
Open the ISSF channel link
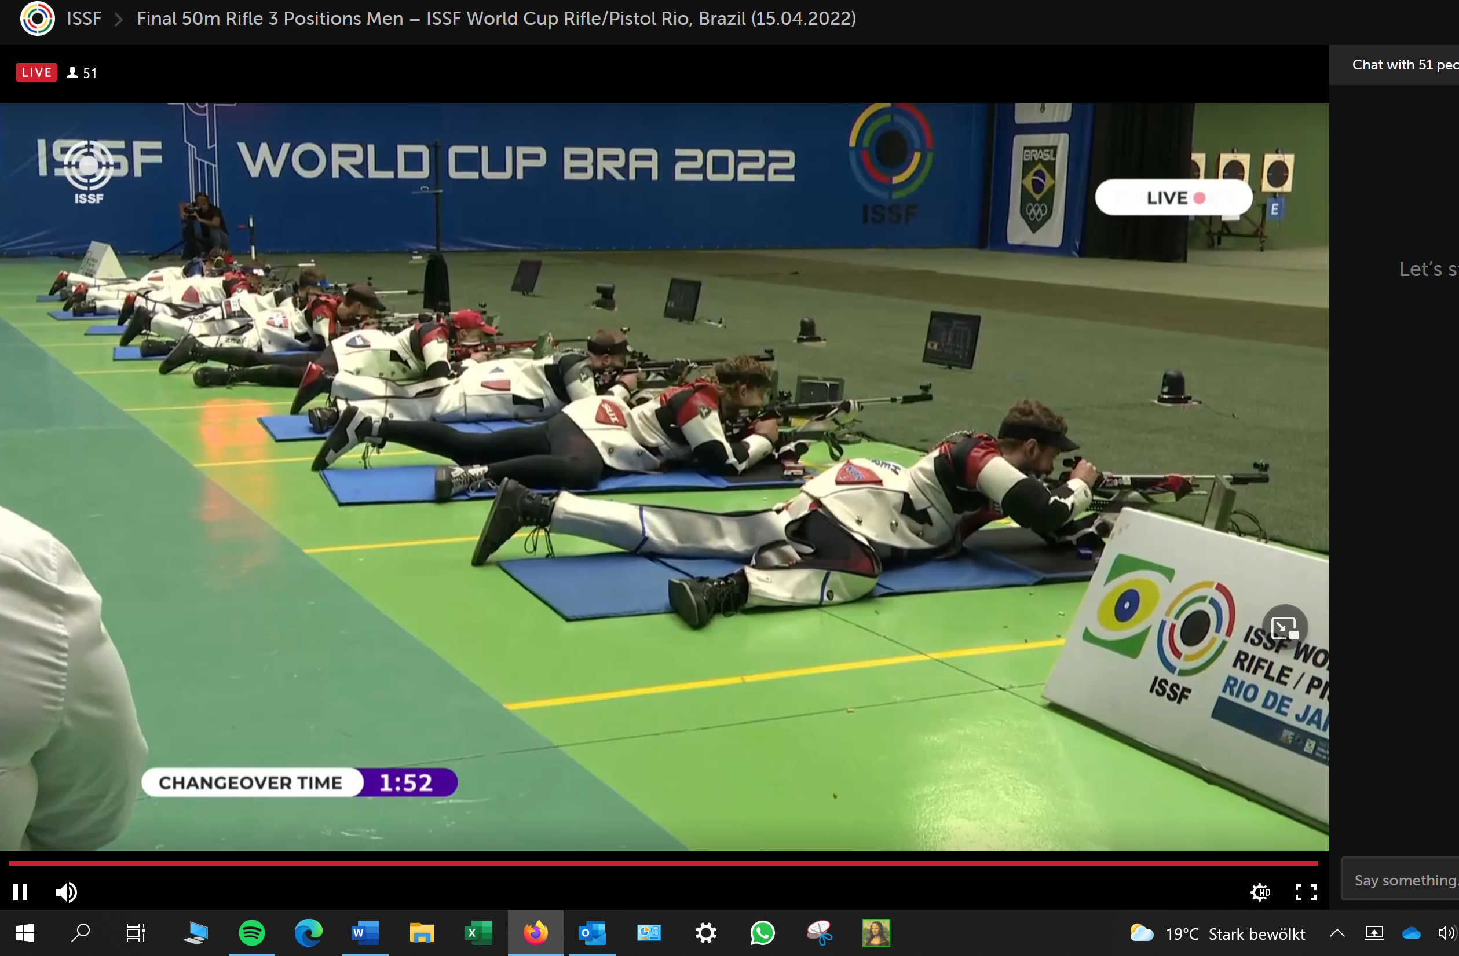click(x=84, y=19)
